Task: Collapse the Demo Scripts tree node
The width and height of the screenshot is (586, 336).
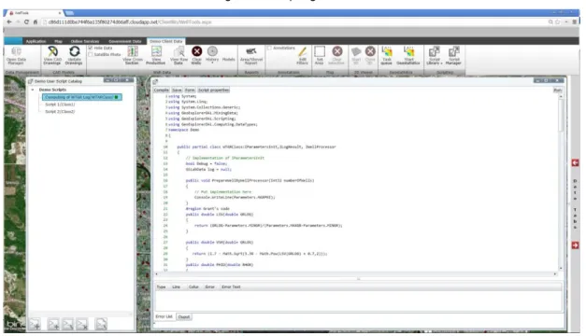Action: (33, 90)
